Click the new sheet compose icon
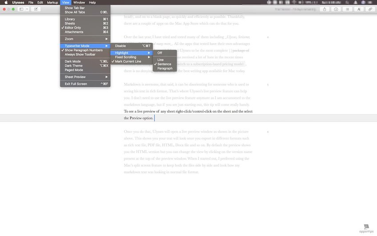Viewport: 377px width, 236px height. 36,9
